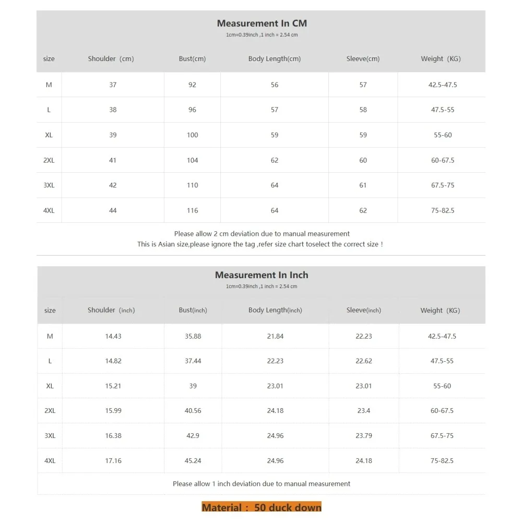Click the orange "Material: 50 duck down" label

pyautogui.click(x=262, y=507)
